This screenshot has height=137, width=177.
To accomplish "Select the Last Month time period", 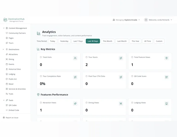I will point(122,41).
